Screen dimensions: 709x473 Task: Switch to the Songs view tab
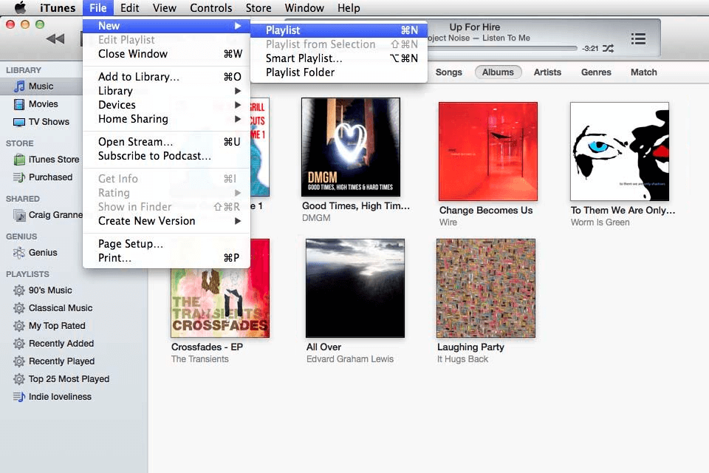448,72
